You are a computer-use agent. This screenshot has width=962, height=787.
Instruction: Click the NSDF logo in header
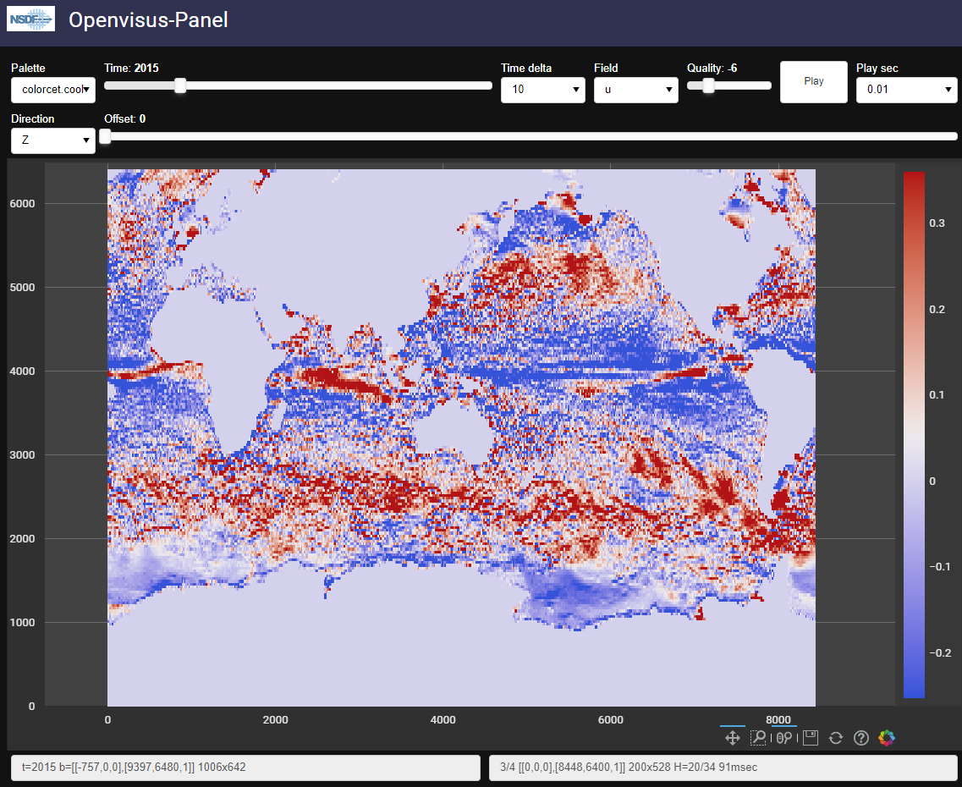coord(30,19)
